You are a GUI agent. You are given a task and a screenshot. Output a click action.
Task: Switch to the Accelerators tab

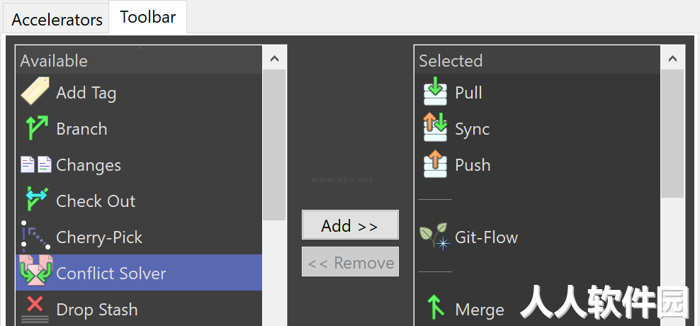click(57, 20)
